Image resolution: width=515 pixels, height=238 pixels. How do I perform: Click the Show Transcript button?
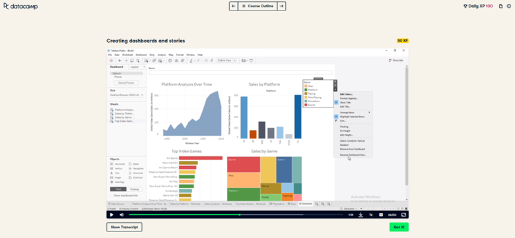coord(124,227)
